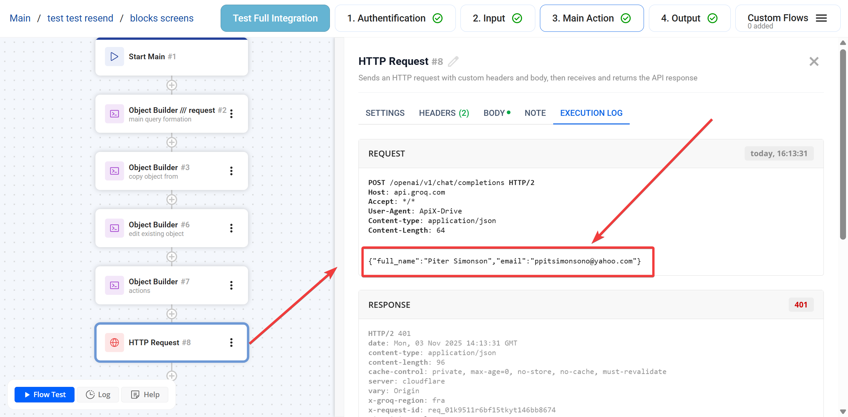Click the icon on Object Builder #7 actions node

tap(114, 285)
